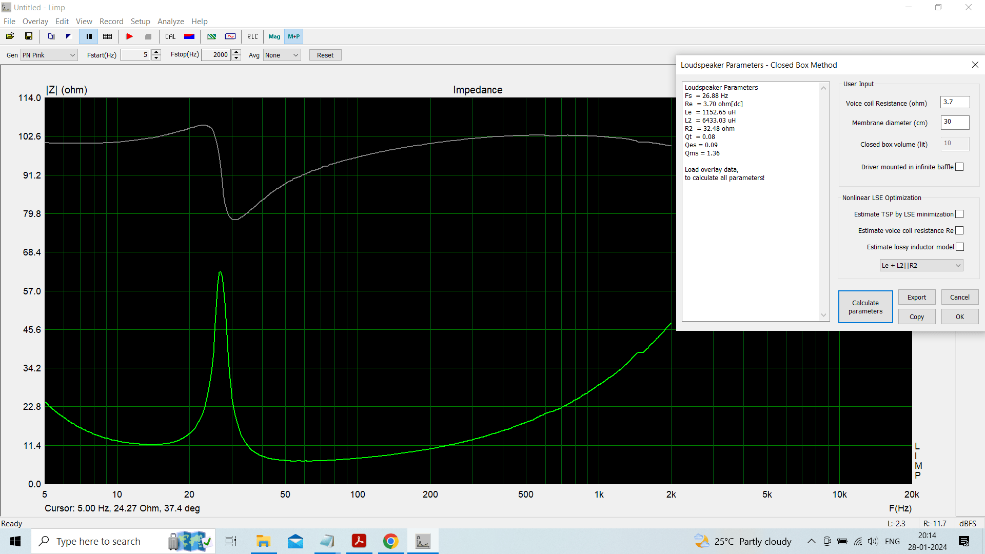This screenshot has width=985, height=554.
Task: Click the grid table toolbar icon
Action: 107,36
